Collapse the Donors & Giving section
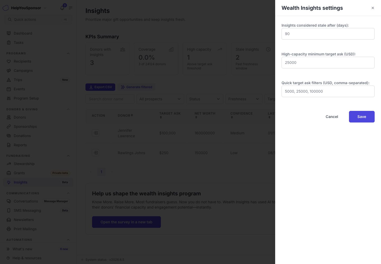381x264 pixels. coord(68,109)
